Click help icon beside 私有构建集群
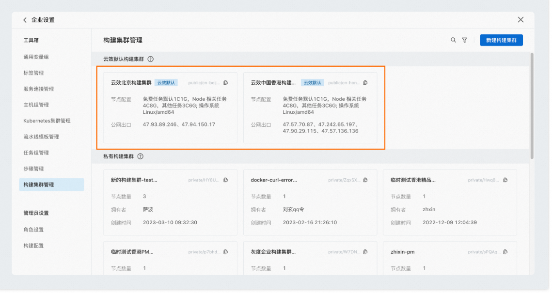 (x=141, y=157)
